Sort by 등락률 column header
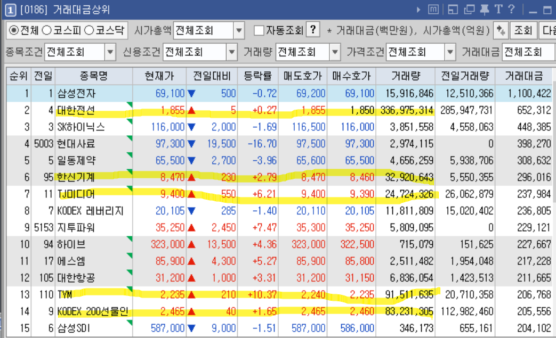This screenshot has width=556, height=338. point(258,76)
